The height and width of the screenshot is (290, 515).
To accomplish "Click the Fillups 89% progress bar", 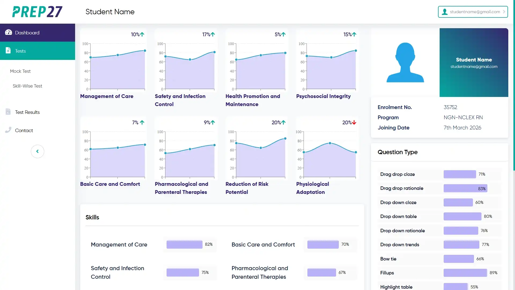I will pyautogui.click(x=465, y=273).
